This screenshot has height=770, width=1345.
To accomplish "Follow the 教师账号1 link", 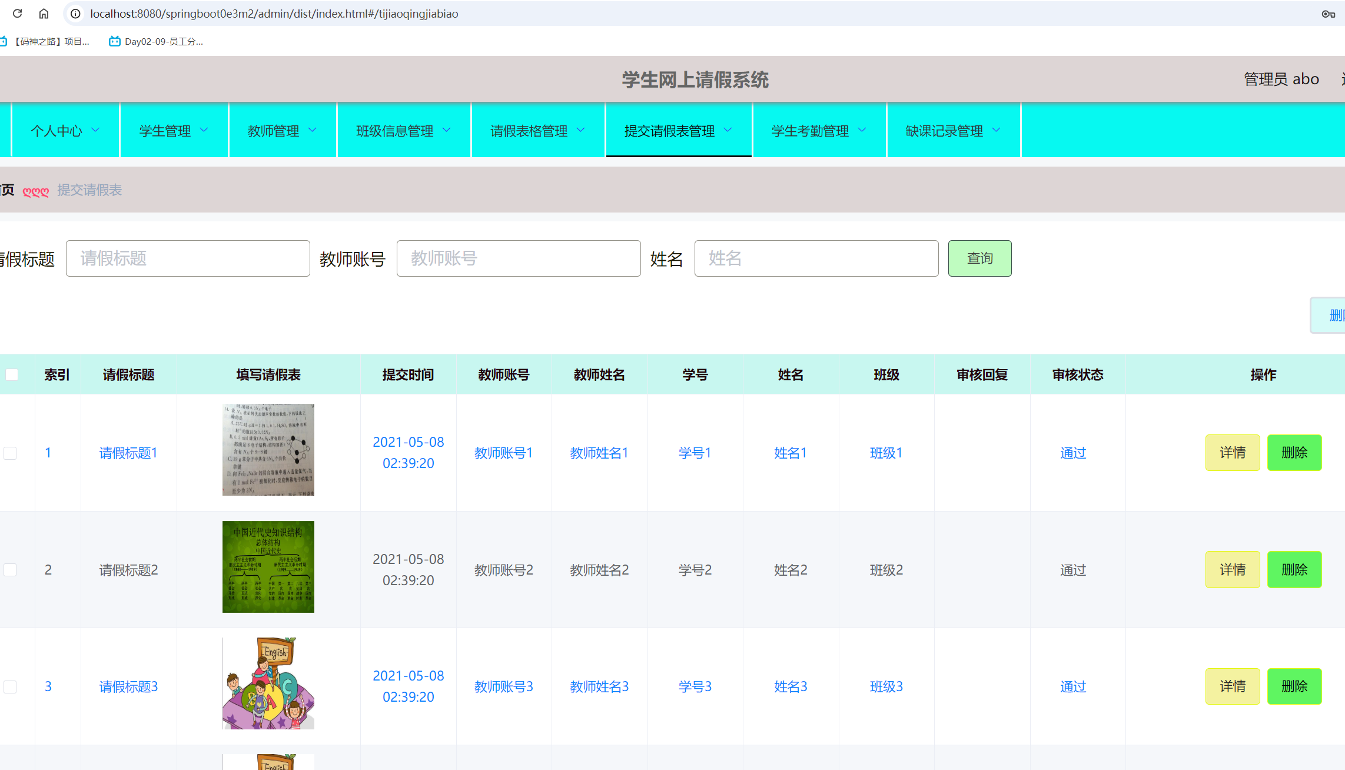I will 503,453.
